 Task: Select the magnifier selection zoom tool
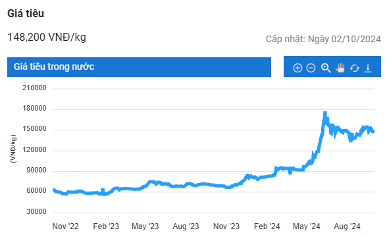coord(326,68)
